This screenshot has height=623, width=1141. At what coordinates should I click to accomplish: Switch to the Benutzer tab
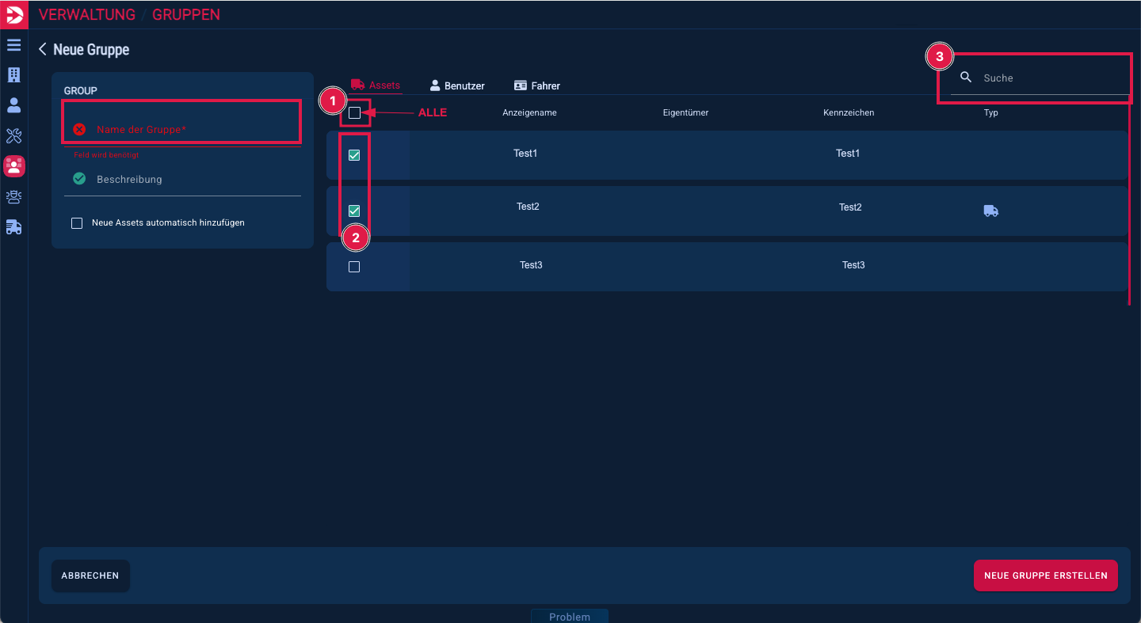tap(457, 85)
